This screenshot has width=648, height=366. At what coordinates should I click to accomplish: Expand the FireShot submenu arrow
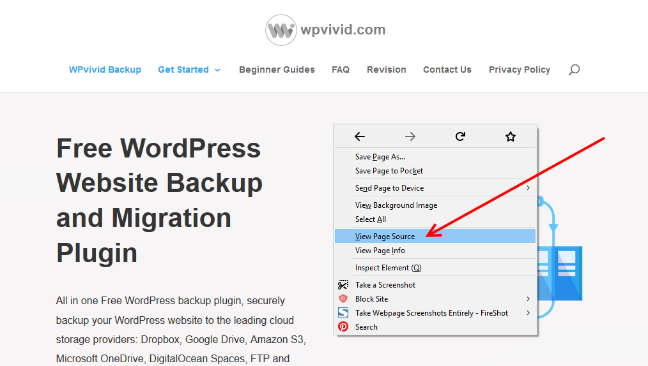pos(528,313)
